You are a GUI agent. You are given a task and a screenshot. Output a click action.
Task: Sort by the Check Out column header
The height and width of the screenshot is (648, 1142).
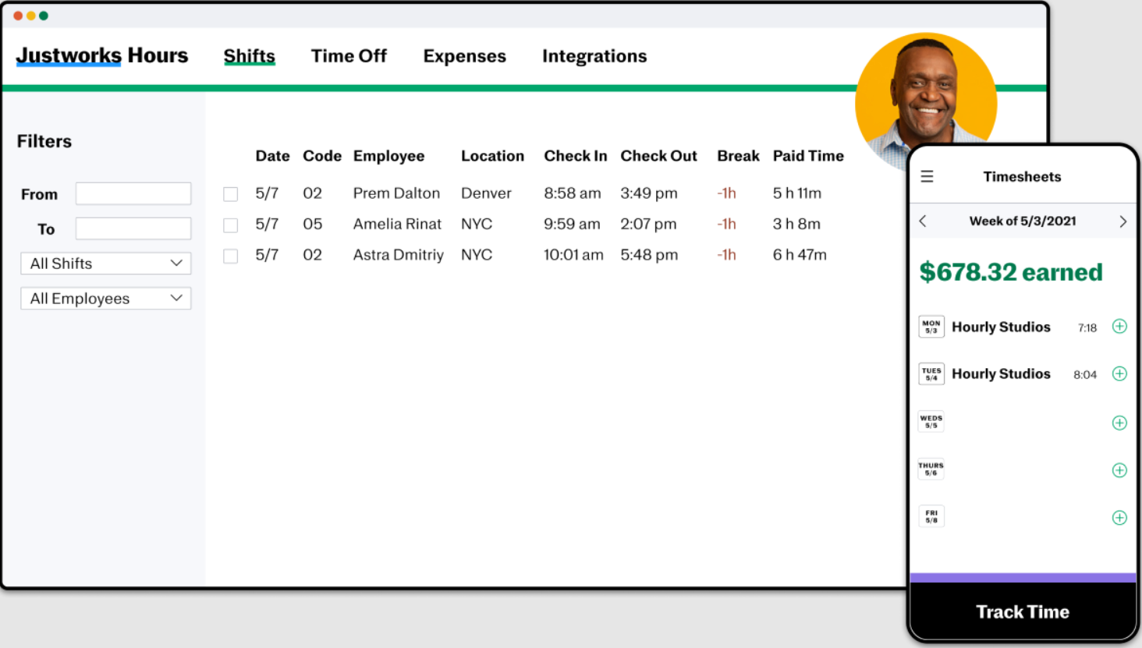point(659,156)
